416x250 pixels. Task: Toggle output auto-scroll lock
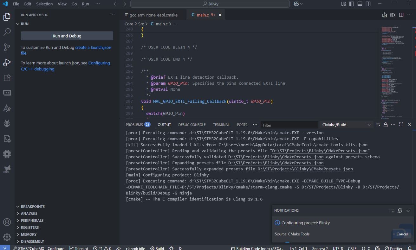[x=386, y=125]
